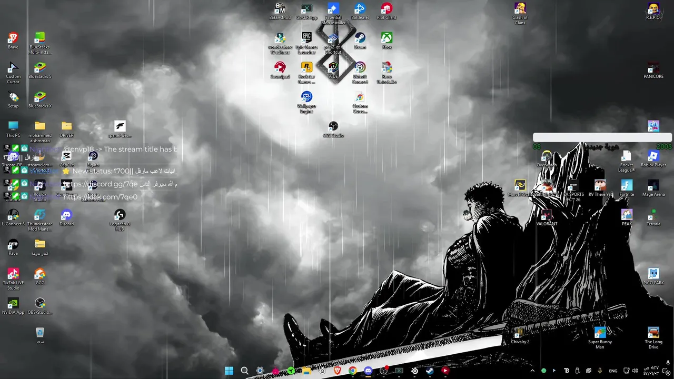
Task: Launch EA SPORTS FC 26 shortcut
Action: [x=573, y=190]
